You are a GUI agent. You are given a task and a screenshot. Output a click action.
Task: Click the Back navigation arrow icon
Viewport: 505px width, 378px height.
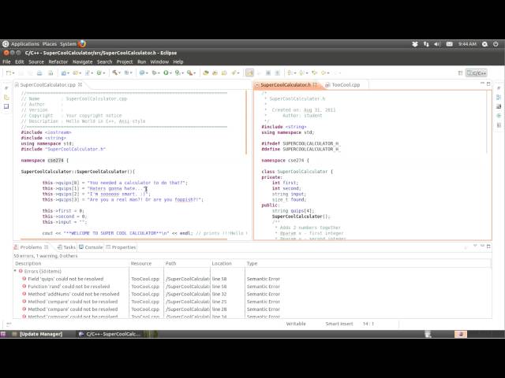click(324, 73)
